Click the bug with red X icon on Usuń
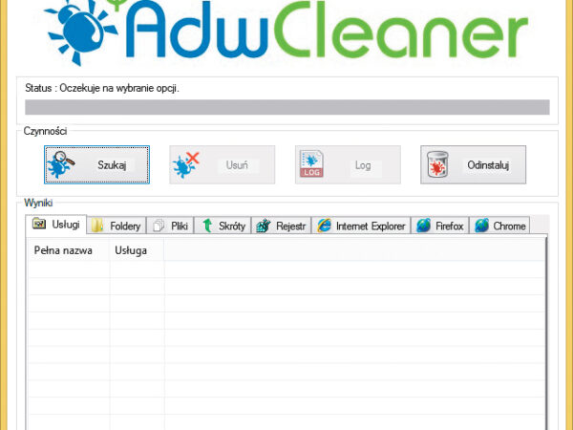573x430 pixels. pos(185,165)
